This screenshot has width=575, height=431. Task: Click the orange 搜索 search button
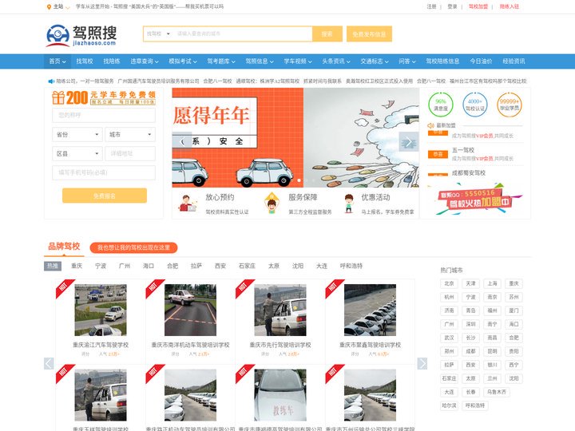pos(327,34)
